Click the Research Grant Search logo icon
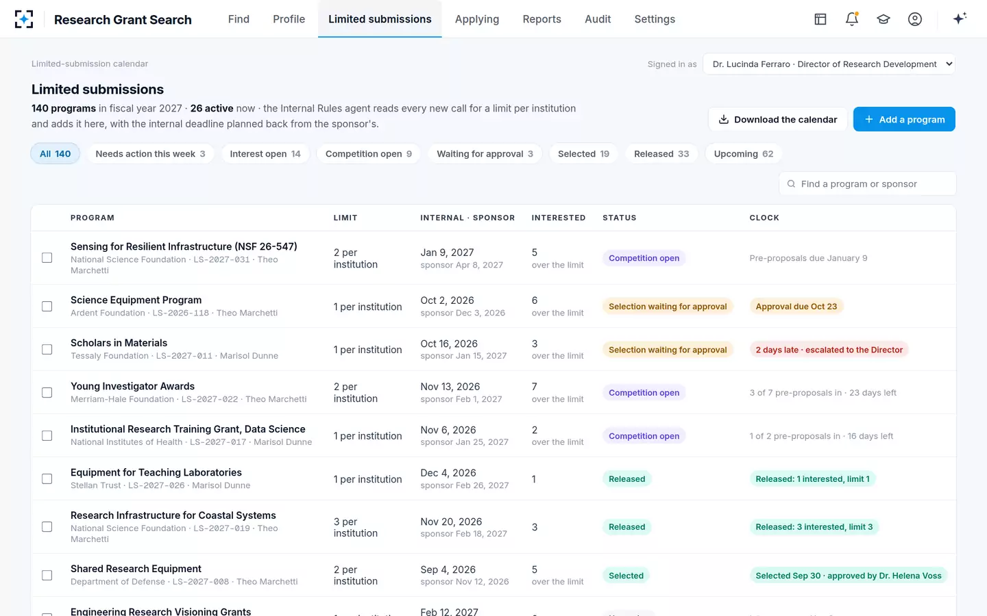987x616 pixels. [x=24, y=19]
